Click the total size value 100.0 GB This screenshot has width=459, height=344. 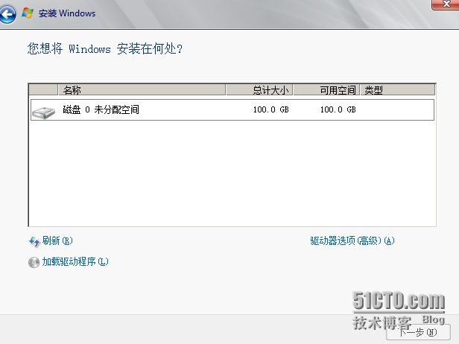click(x=270, y=109)
